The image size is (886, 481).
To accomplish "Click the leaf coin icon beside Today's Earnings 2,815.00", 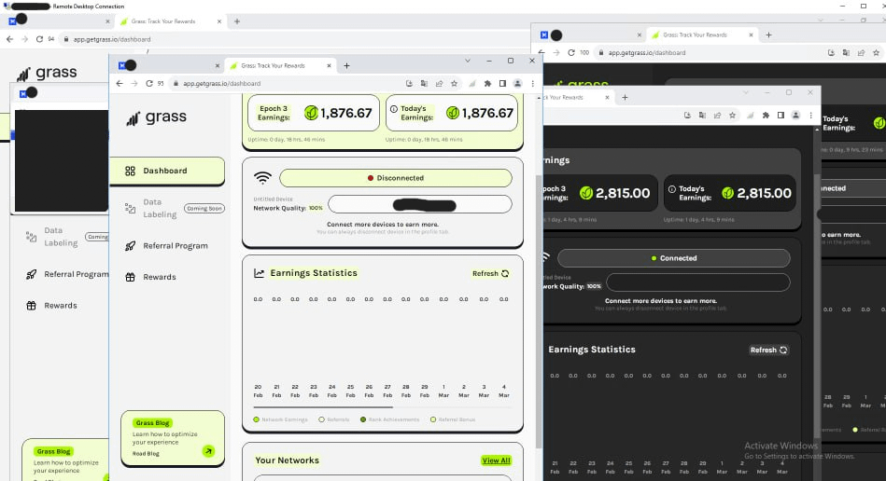I will [728, 193].
